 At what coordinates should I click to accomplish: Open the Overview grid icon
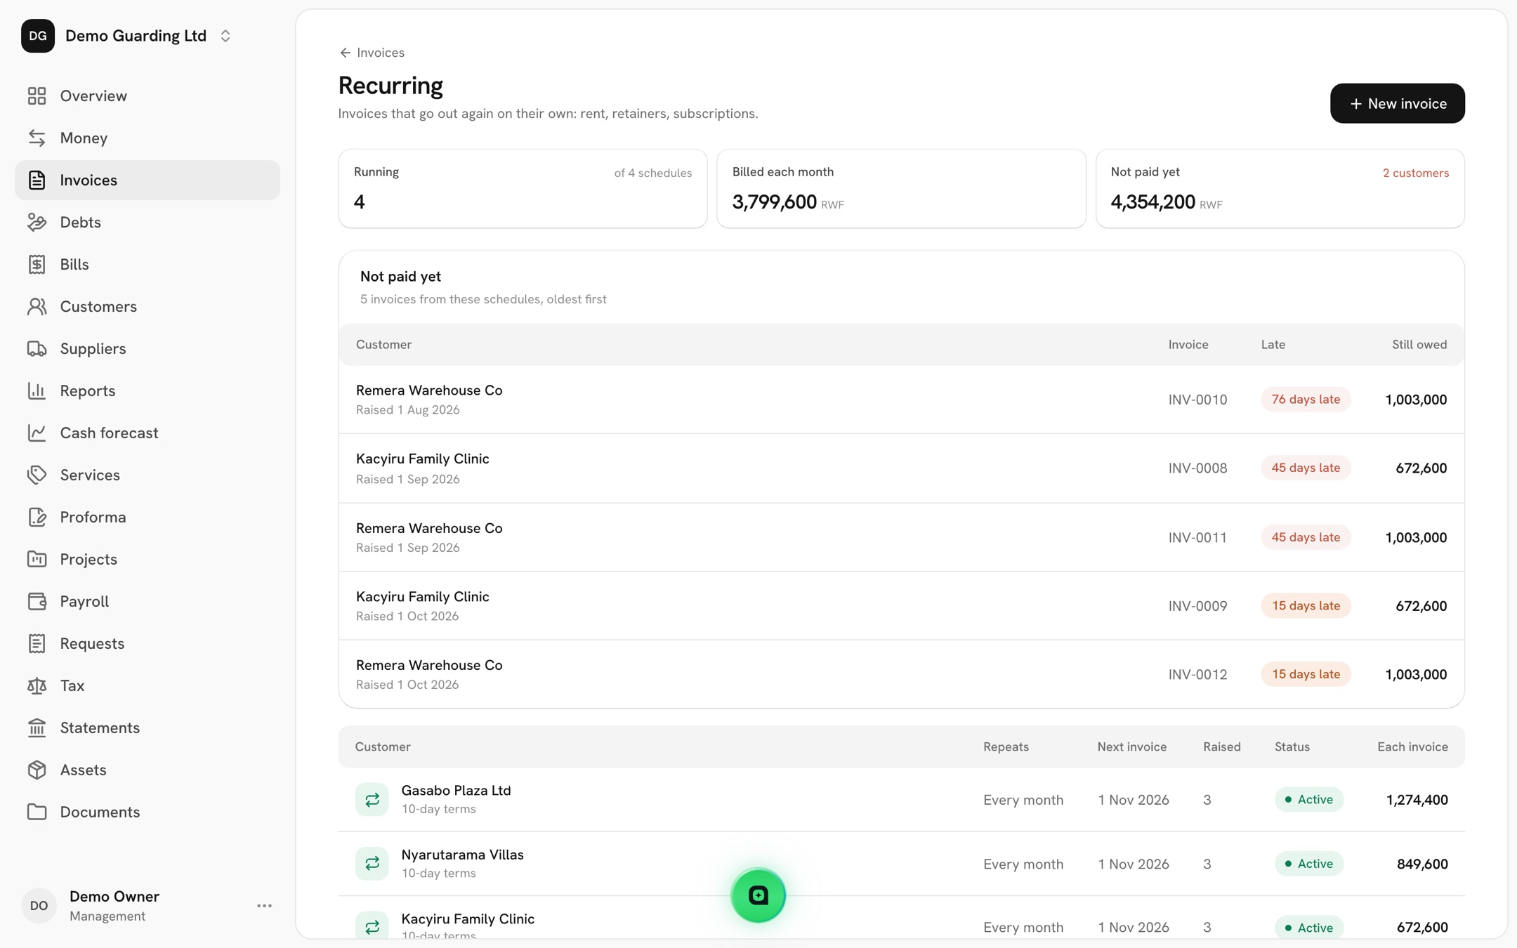pyautogui.click(x=37, y=96)
